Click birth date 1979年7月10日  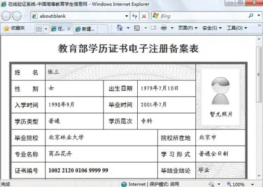point(159,88)
